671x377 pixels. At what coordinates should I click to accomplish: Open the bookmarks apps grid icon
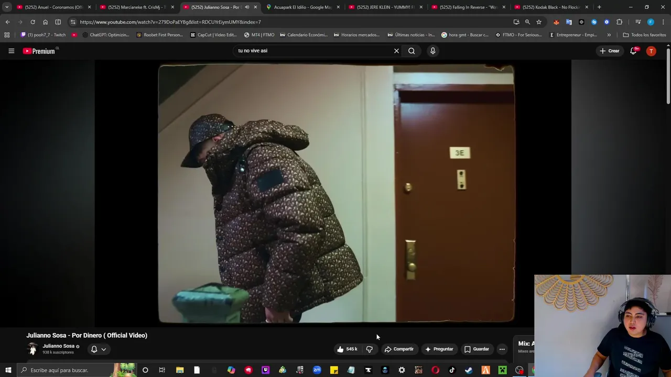7,35
